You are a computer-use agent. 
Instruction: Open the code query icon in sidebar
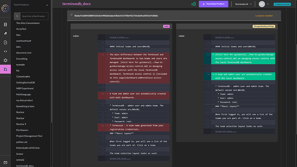coord(5,51)
